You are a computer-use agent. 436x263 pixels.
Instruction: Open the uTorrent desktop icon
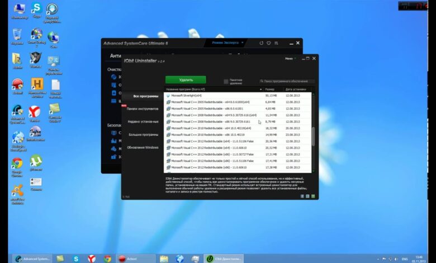36,162
